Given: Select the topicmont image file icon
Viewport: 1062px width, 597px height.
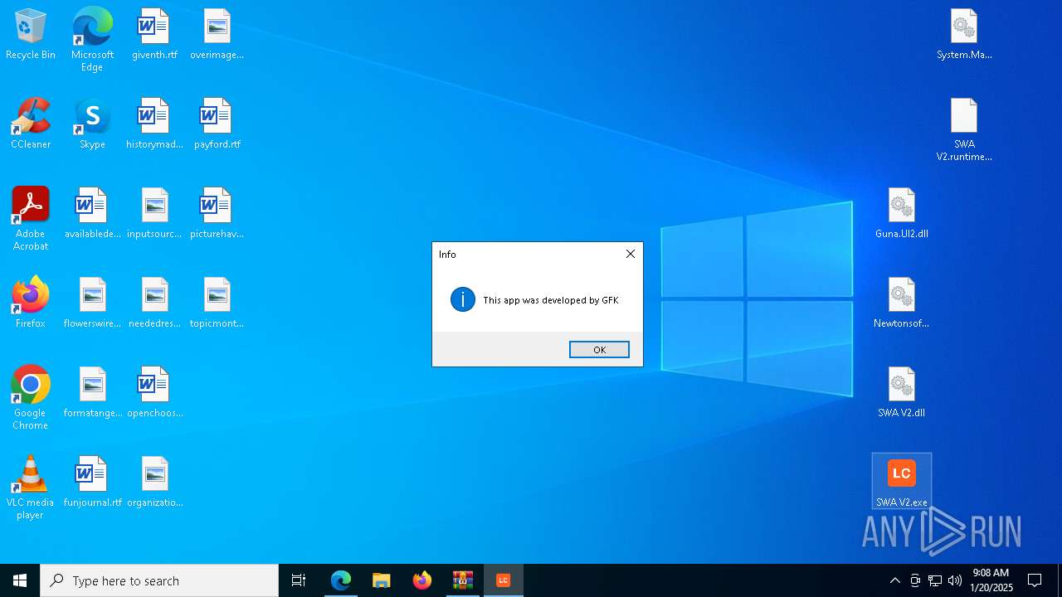Looking at the screenshot, I should point(217,303).
